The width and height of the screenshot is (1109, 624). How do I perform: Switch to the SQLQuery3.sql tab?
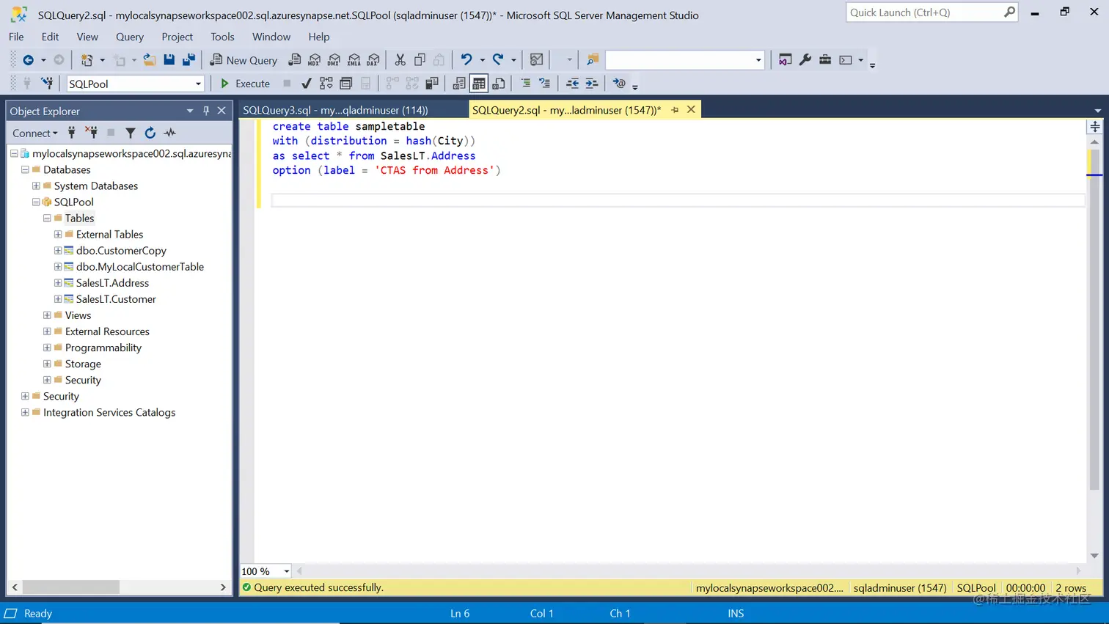point(335,110)
